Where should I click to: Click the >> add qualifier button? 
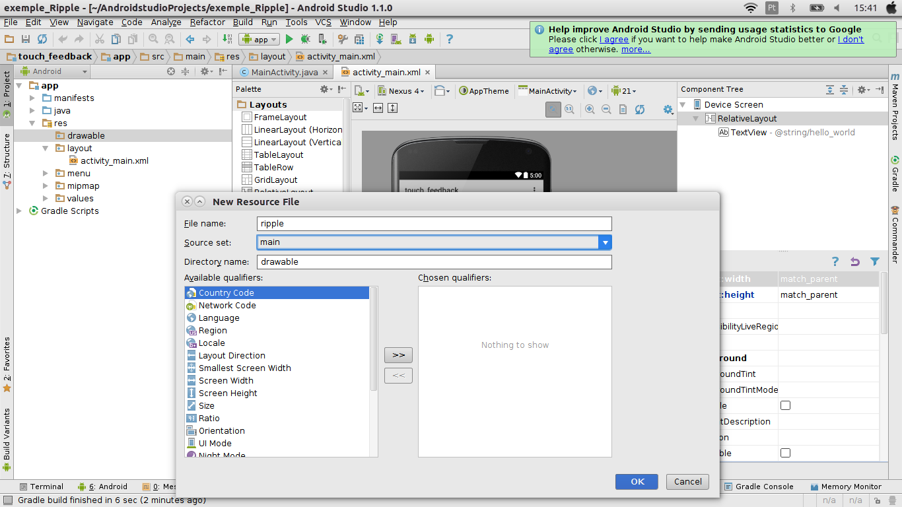pos(398,355)
